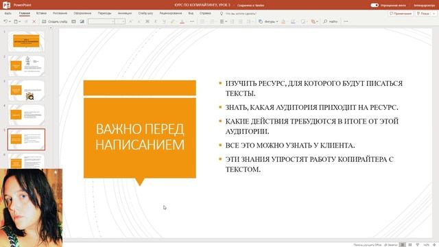Open the Оформление ribbon tab
The image size is (439, 247).
pyautogui.click(x=82, y=13)
